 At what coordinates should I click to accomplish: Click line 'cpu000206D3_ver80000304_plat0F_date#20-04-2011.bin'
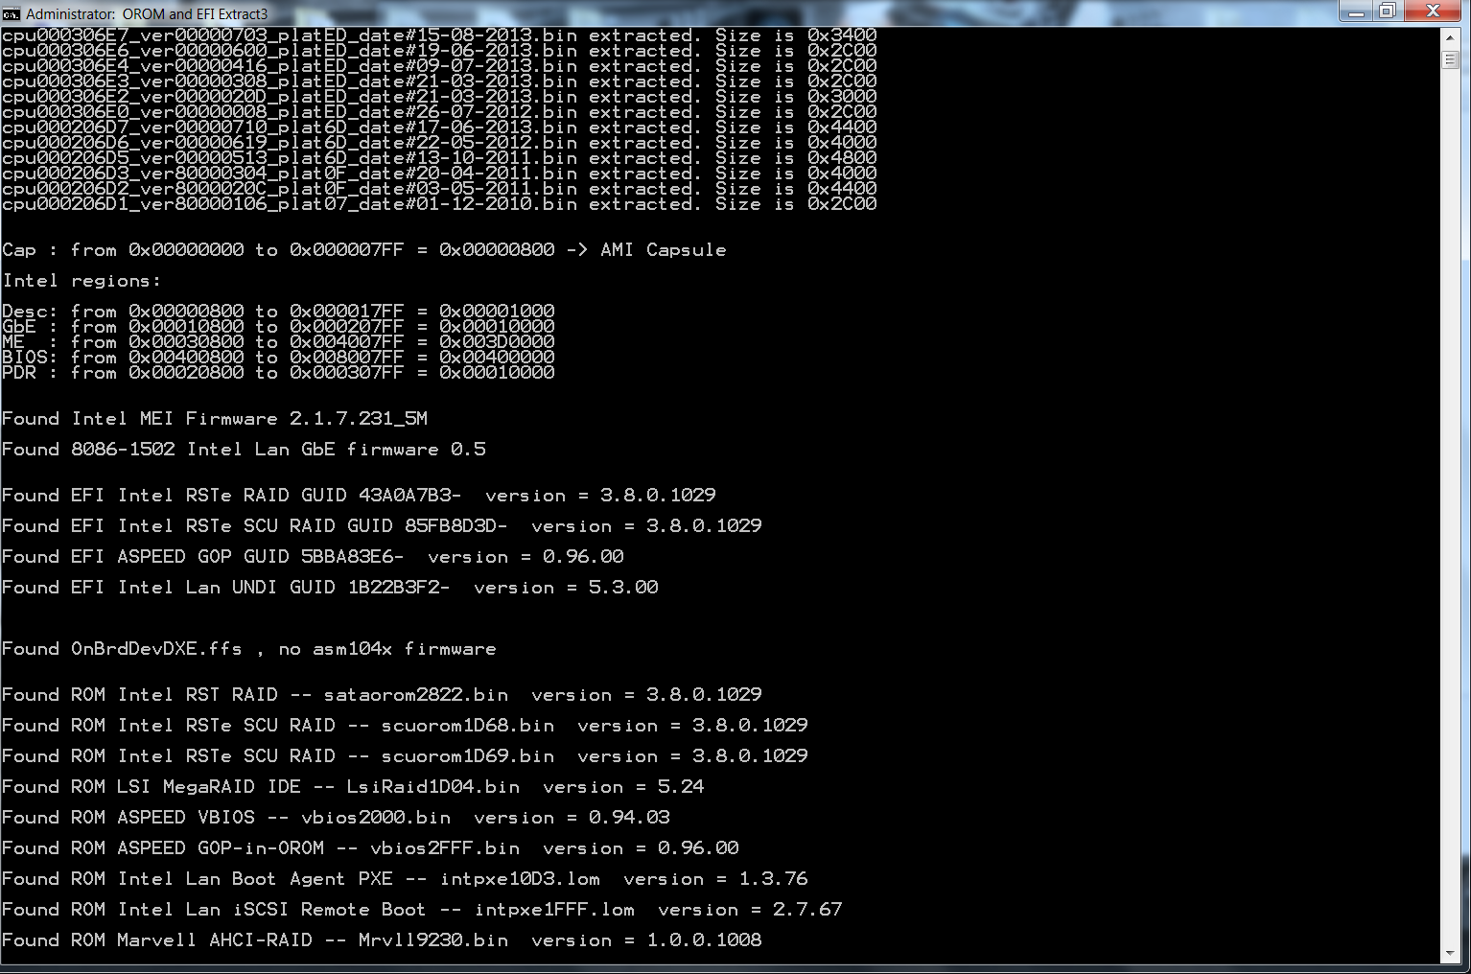439,174
